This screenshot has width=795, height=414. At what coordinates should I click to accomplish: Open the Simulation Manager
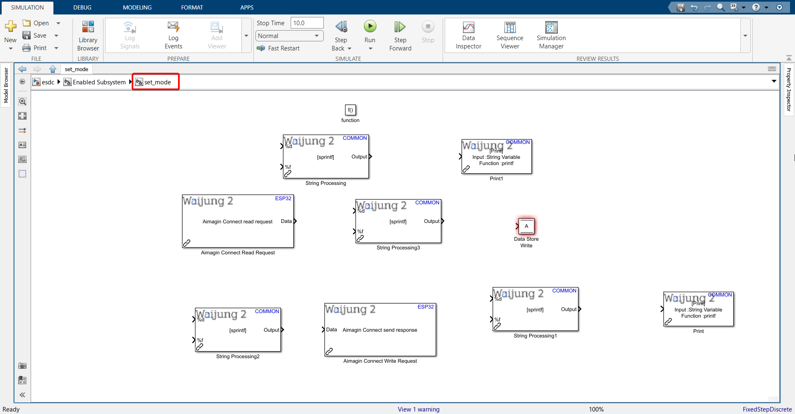click(551, 36)
